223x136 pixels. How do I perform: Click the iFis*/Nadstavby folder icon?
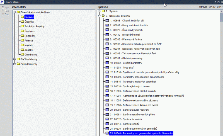click(18, 59)
